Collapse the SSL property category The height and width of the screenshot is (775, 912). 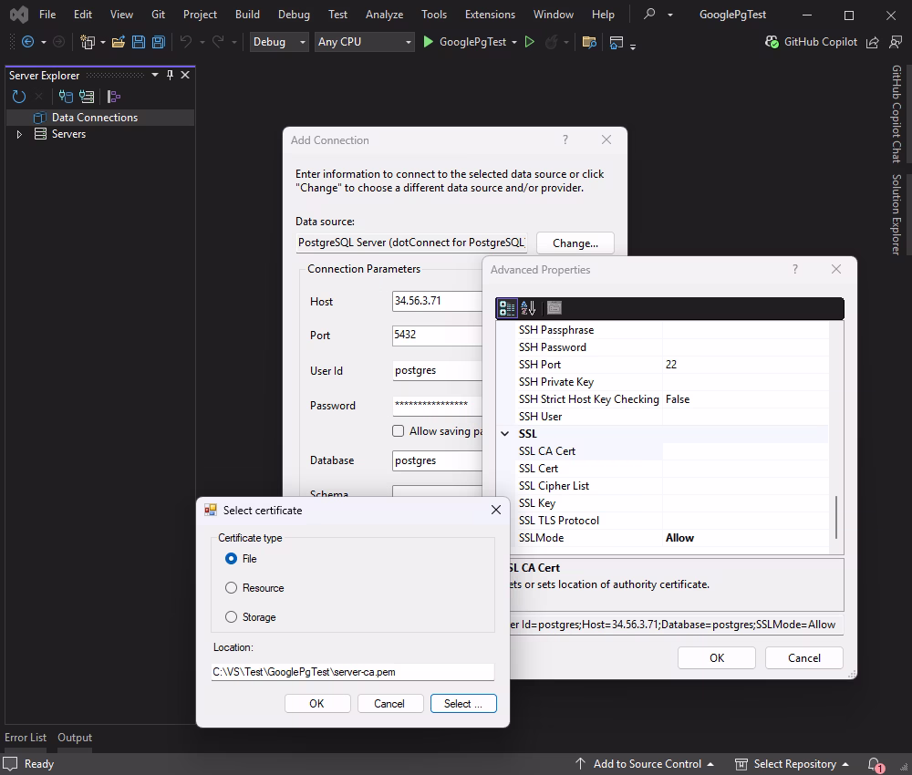pos(505,434)
